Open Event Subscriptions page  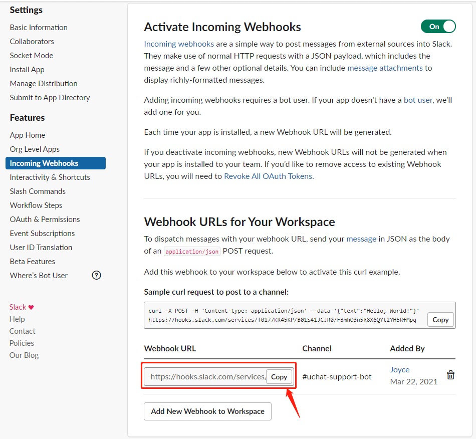(42, 234)
